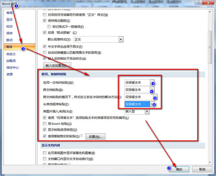Enable 文档窗口内显示文字自动换行 checkbox
This screenshot has height=176, width=216.
click(x=45, y=159)
